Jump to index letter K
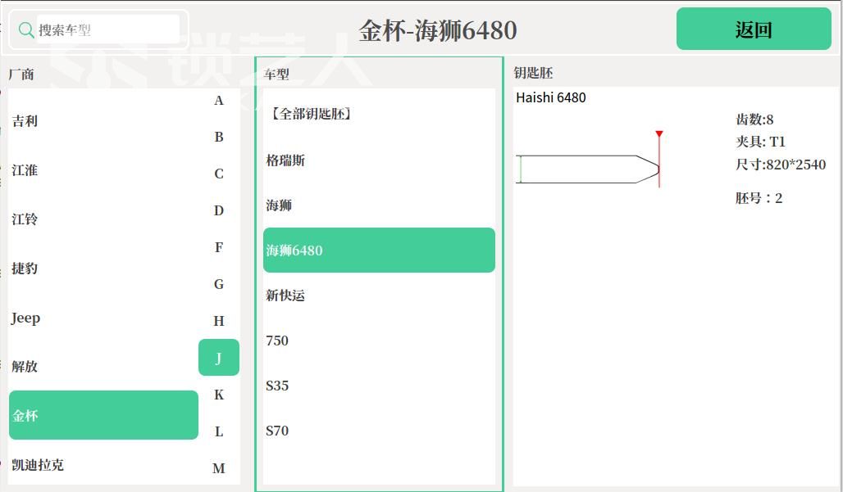This screenshot has height=492, width=843. pyautogui.click(x=219, y=395)
